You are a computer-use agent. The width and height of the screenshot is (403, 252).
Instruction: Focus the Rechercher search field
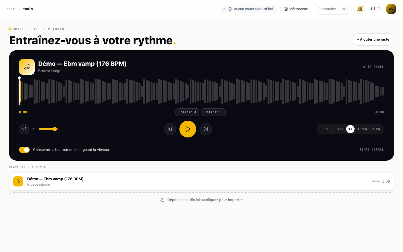coord(333,9)
